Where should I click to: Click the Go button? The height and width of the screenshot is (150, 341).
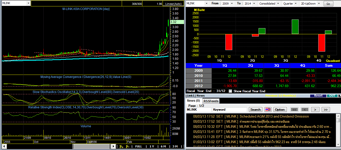tap(328, 4)
